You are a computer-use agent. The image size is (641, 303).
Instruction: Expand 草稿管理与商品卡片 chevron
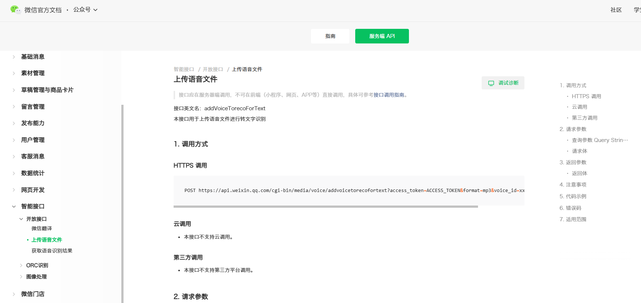14,90
